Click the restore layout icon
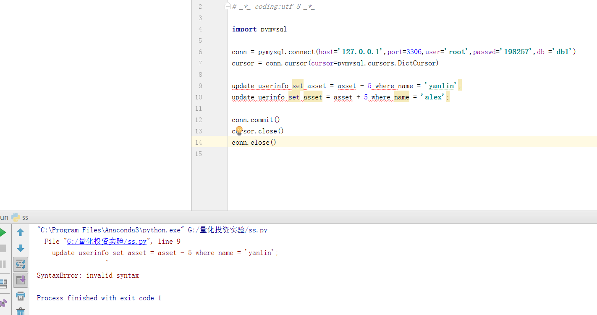 click(x=3, y=283)
